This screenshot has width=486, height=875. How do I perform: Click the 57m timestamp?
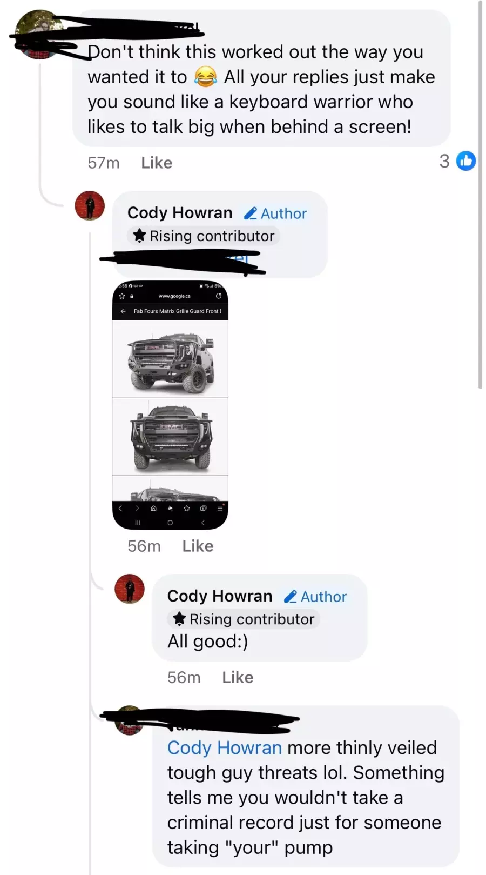pos(104,163)
